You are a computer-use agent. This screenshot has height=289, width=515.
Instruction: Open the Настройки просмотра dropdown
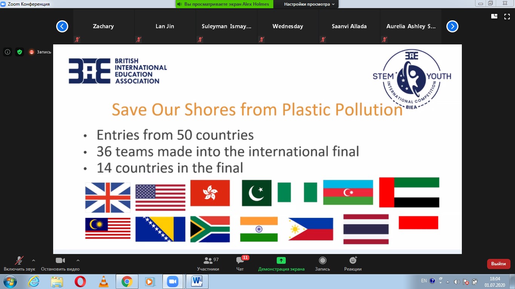coord(309,4)
